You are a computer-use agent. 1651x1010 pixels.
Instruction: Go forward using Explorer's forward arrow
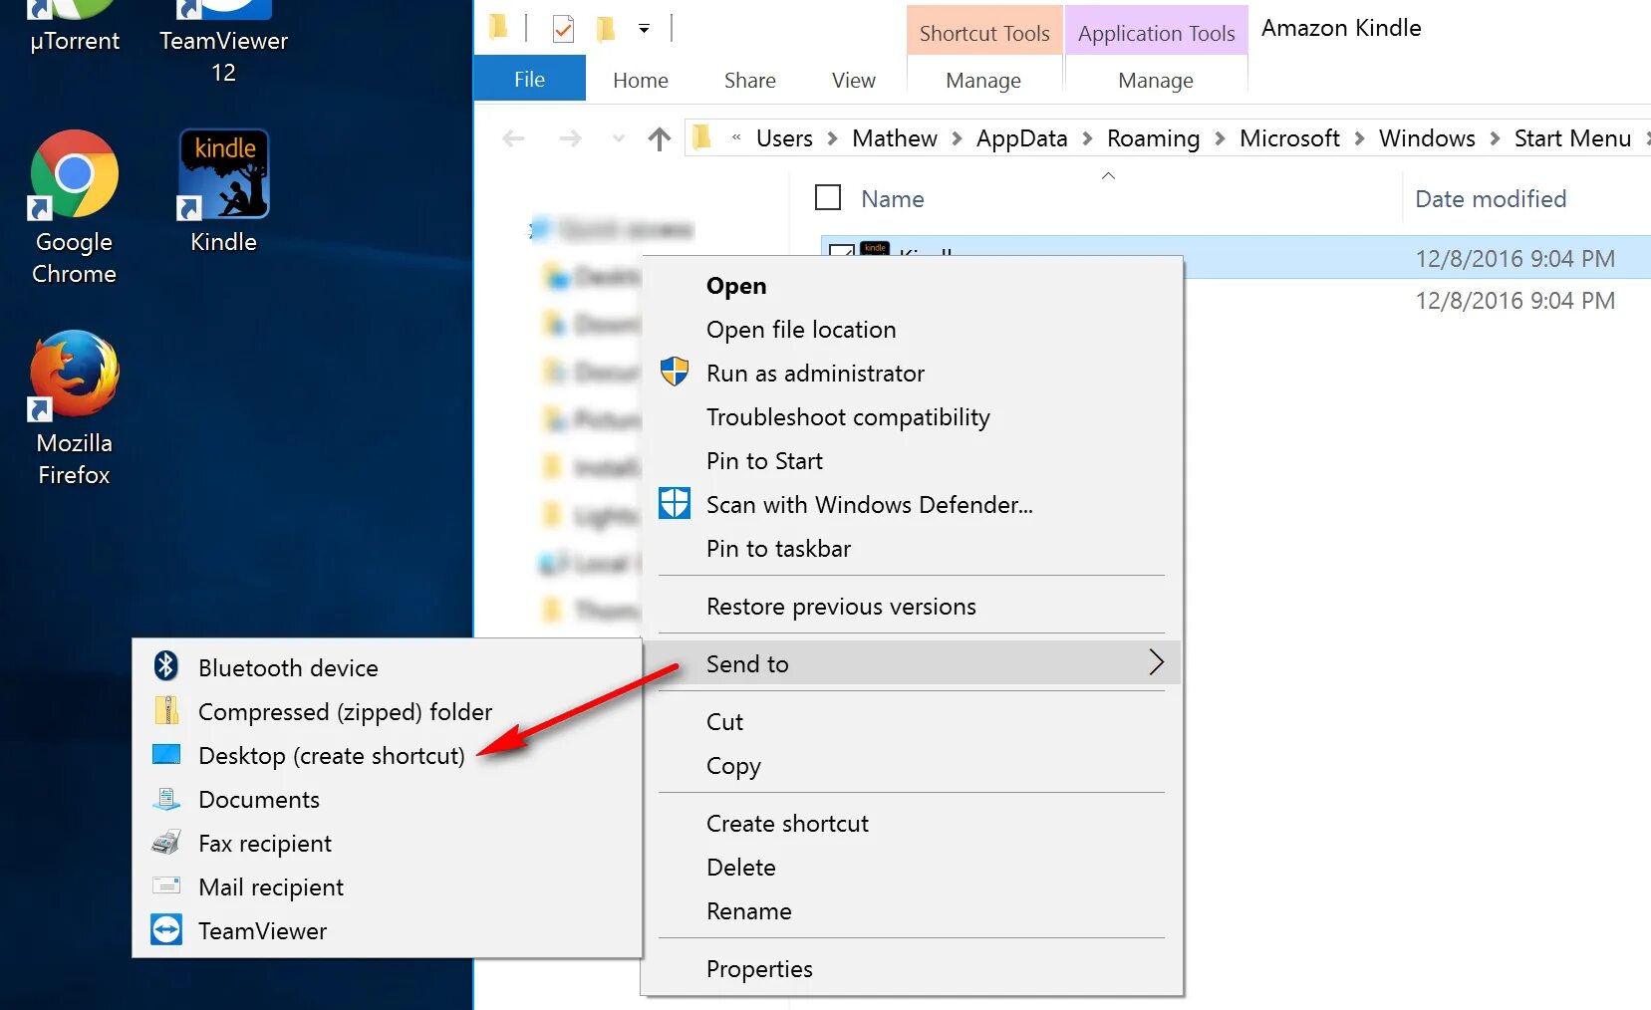coord(570,138)
